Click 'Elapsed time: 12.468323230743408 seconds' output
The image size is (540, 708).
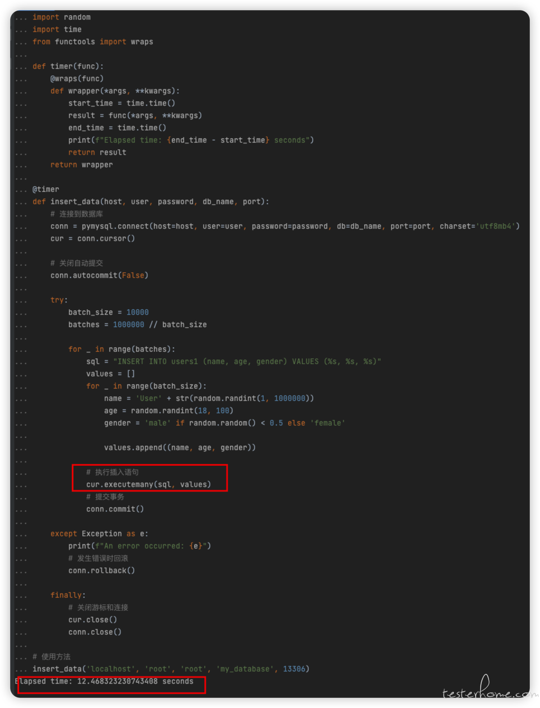click(104, 682)
